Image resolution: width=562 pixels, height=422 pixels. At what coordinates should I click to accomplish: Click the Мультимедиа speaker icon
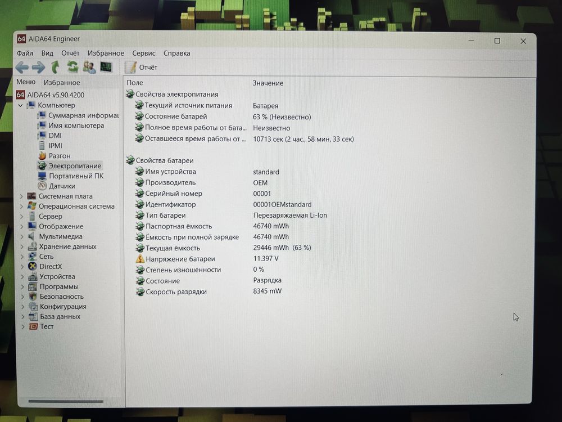click(x=32, y=236)
